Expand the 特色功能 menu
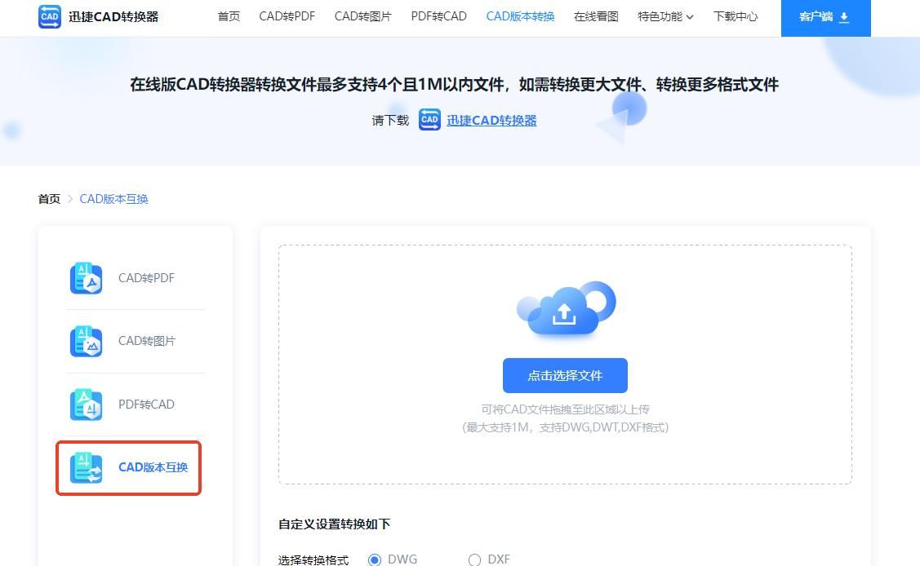Image resolution: width=920 pixels, height=566 pixels. coord(660,16)
